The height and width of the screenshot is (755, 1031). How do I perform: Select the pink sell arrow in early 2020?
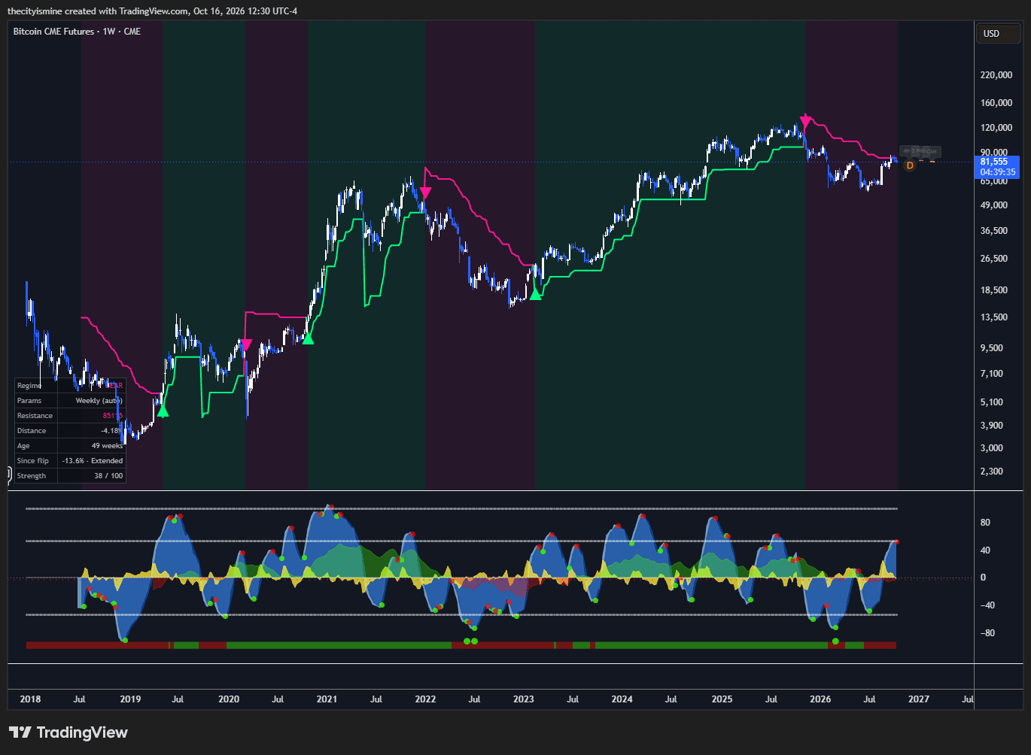click(245, 345)
